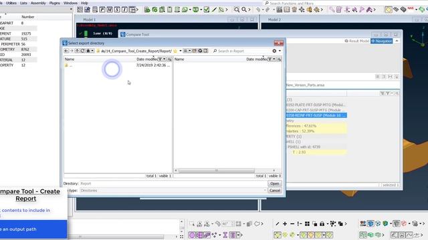
Task: Click the Model 1 viewport title
Action: (90, 19)
